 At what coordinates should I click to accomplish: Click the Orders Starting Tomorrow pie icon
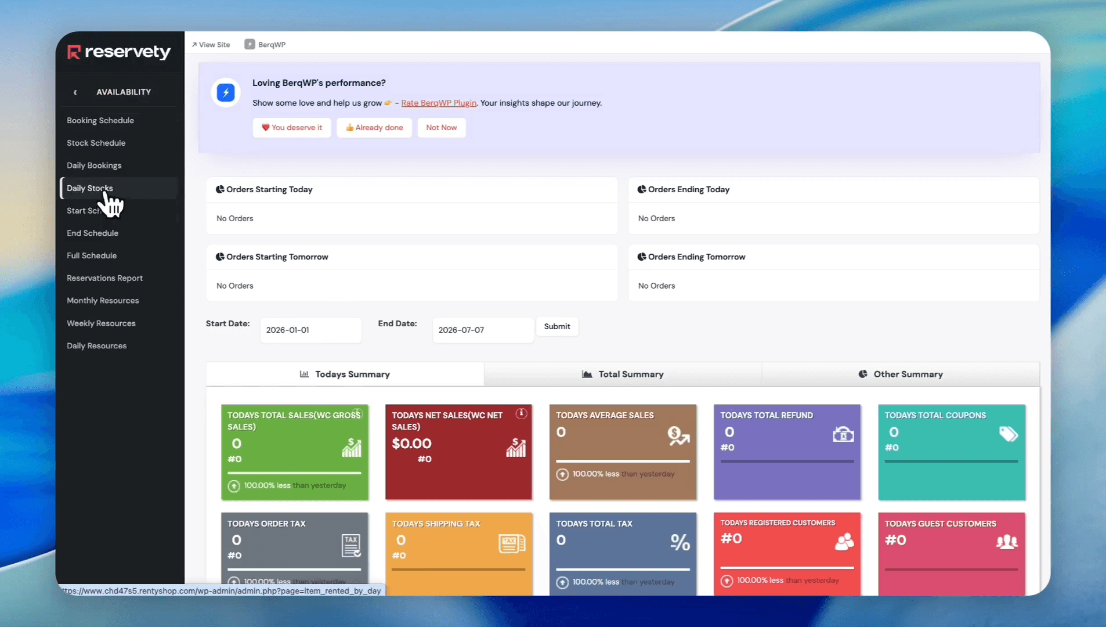220,257
